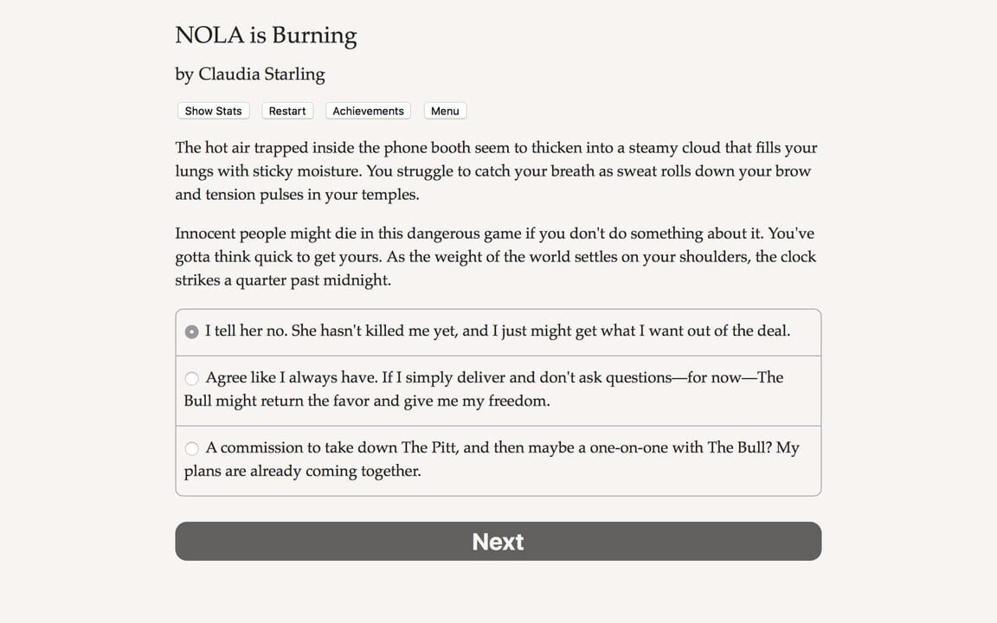Click the NOLA is Burning title
Viewport: 997px width, 623px height.
(266, 35)
